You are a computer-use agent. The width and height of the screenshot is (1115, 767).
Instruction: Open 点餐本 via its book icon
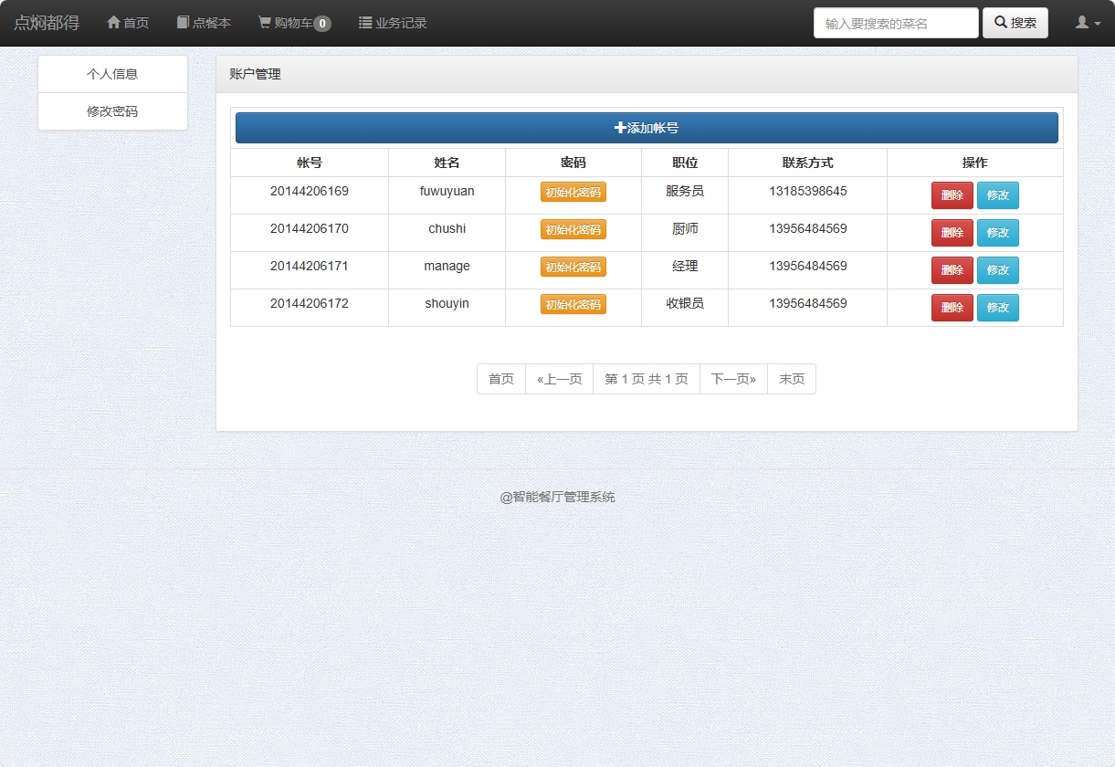182,22
